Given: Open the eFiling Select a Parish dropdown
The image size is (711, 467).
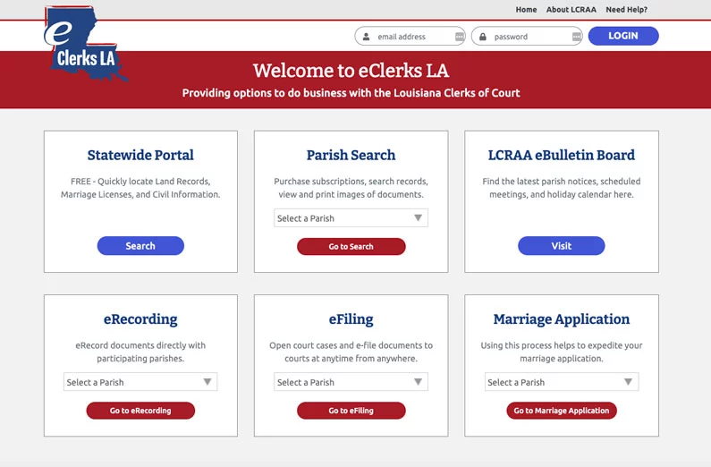Looking at the screenshot, I should [x=351, y=382].
